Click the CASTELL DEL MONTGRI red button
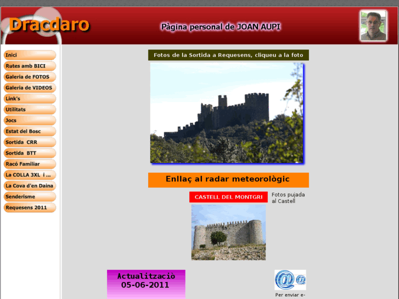The image size is (399, 299). pos(228,197)
